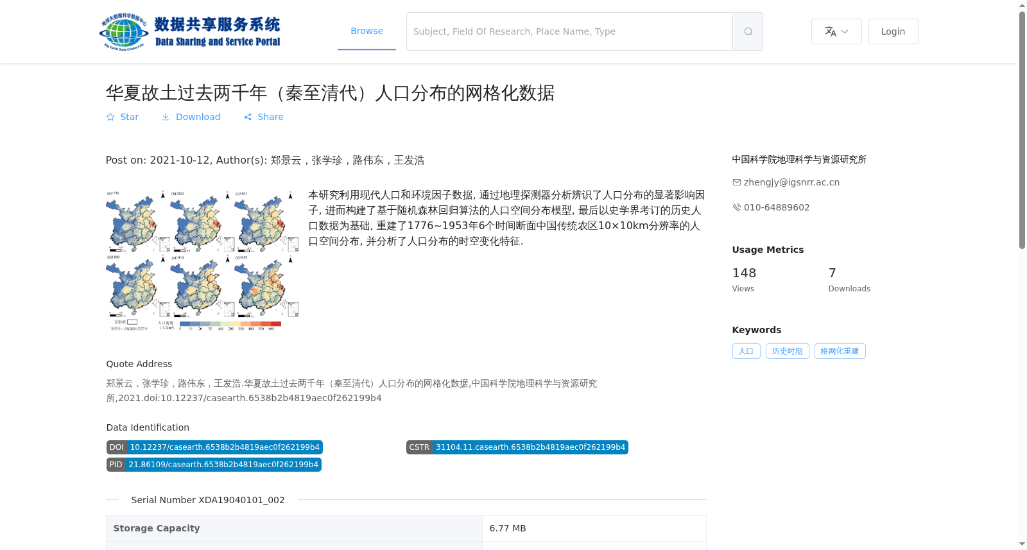Screen dimensions: 1027x550
Task: Click the Login button
Action: click(893, 31)
